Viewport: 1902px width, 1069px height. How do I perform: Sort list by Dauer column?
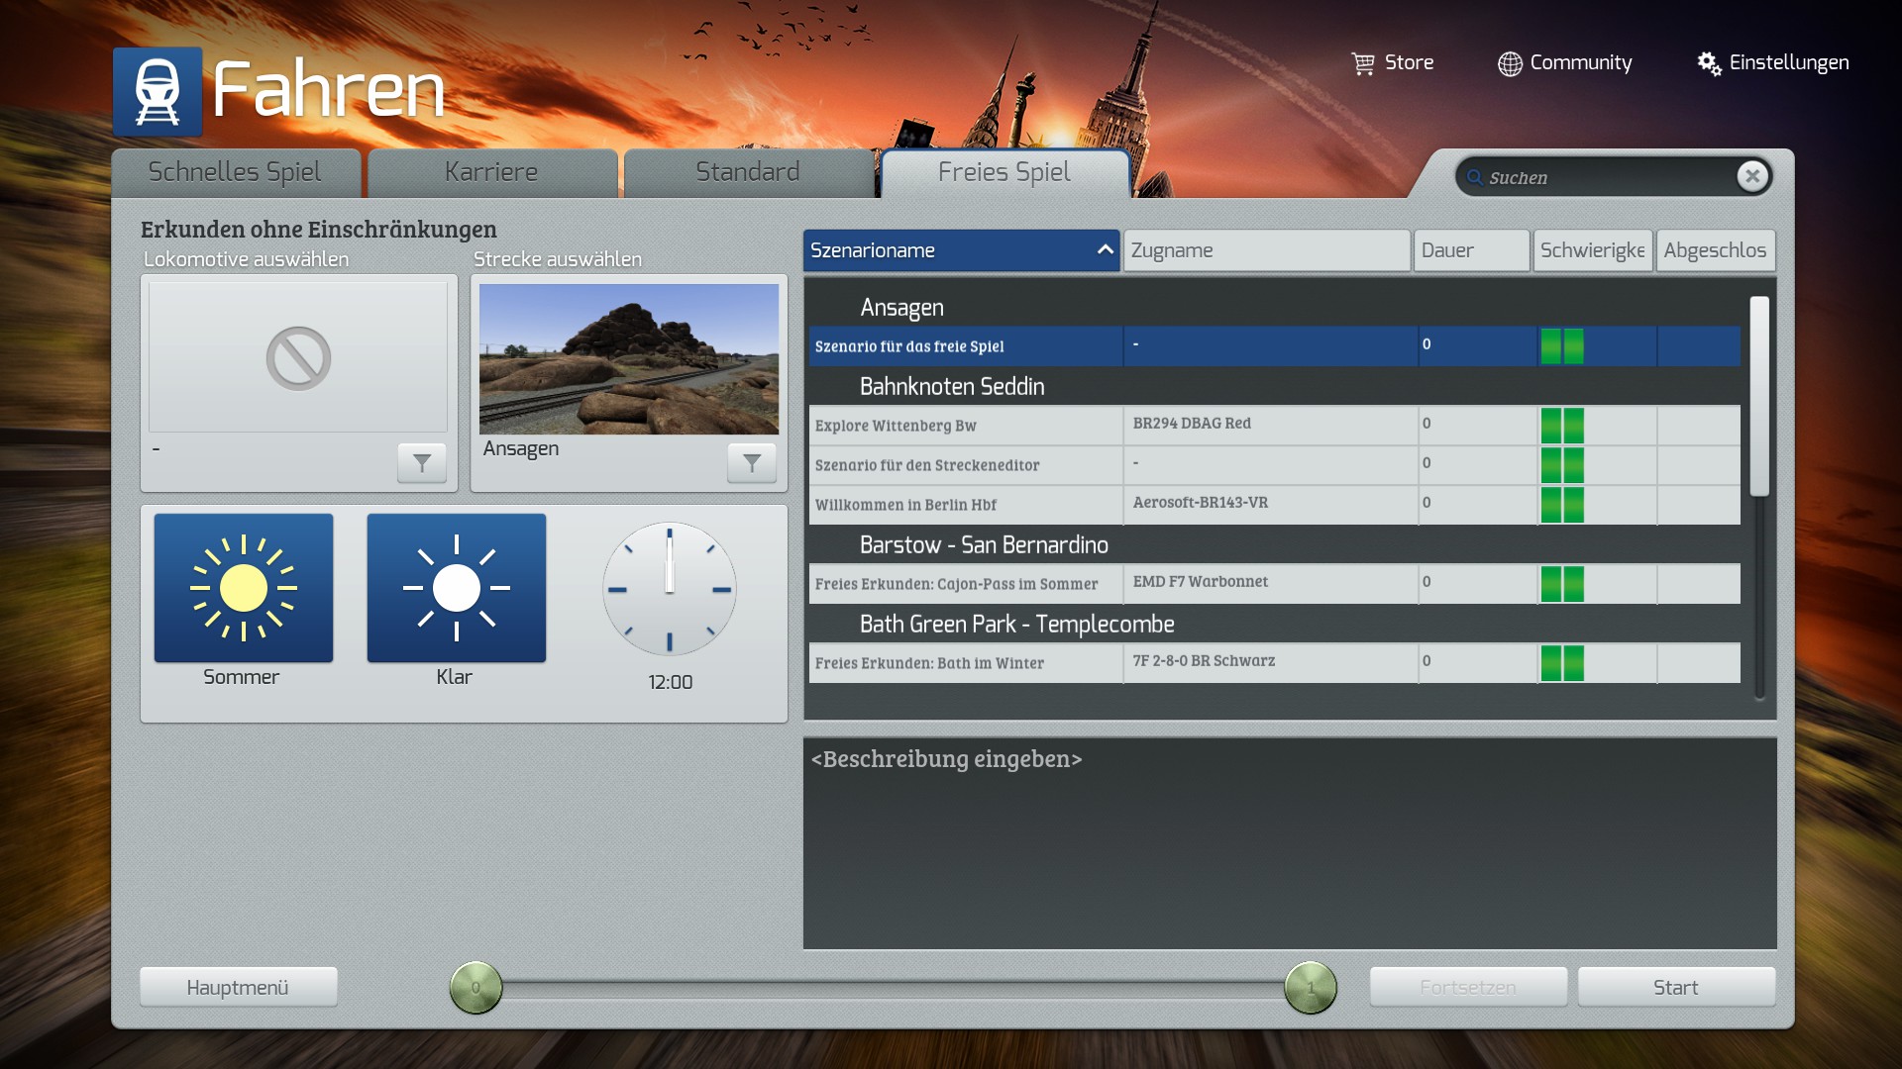[1471, 250]
